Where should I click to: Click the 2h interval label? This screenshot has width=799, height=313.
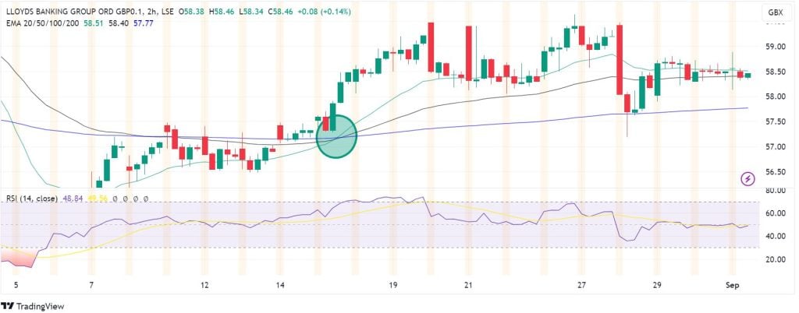(152, 12)
